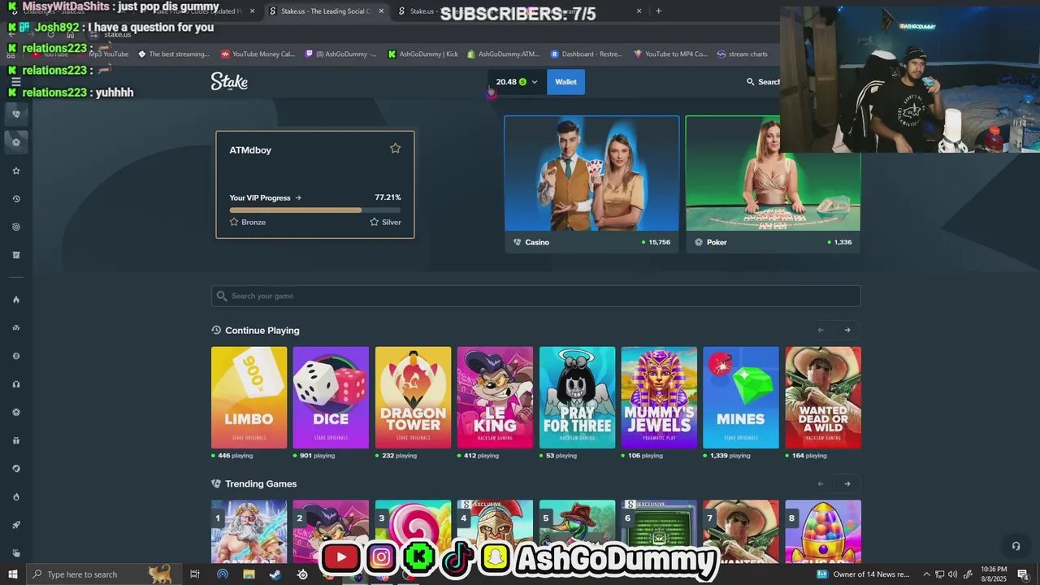Open Task View on taskbar

(x=195, y=574)
